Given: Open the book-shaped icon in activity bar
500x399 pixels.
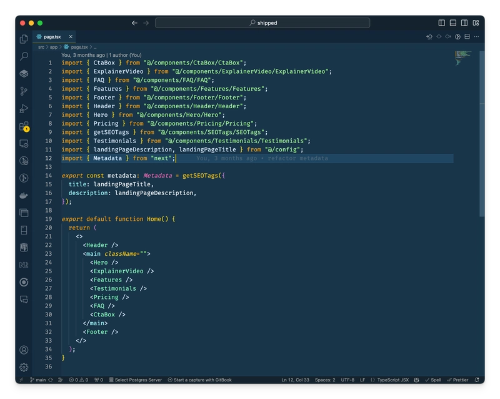Looking at the screenshot, I should [24, 230].
